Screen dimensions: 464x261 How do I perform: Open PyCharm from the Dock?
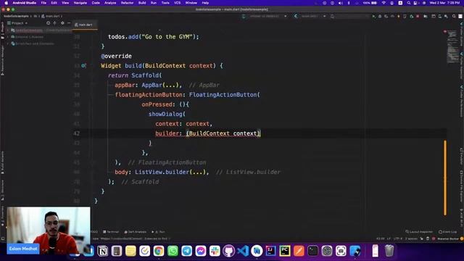285,252
